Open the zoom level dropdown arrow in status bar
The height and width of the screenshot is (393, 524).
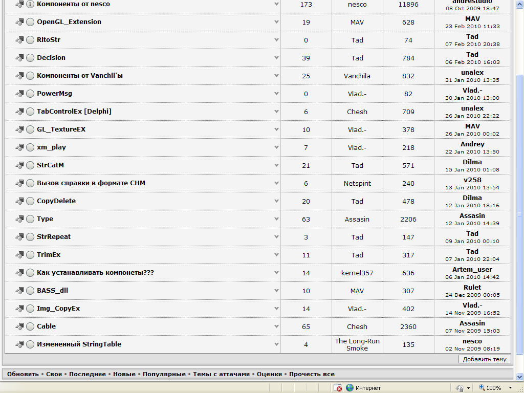tap(510, 388)
